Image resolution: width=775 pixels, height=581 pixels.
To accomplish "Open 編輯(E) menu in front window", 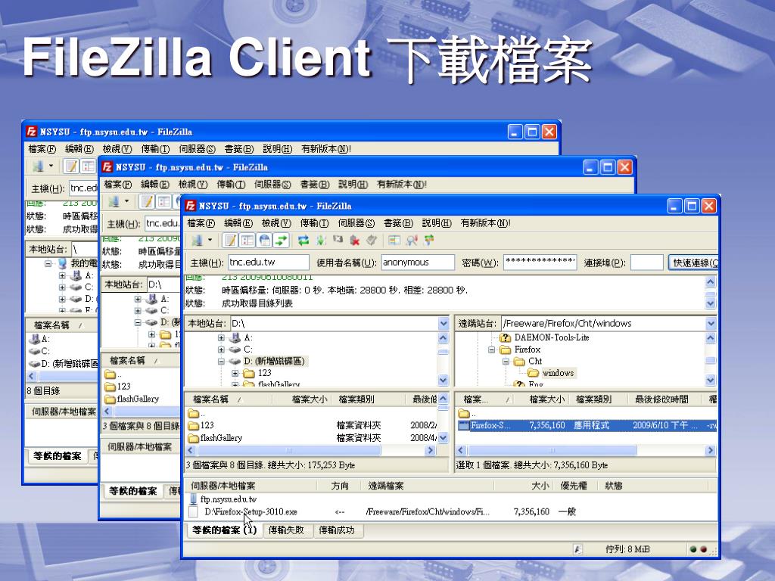I will (x=238, y=223).
